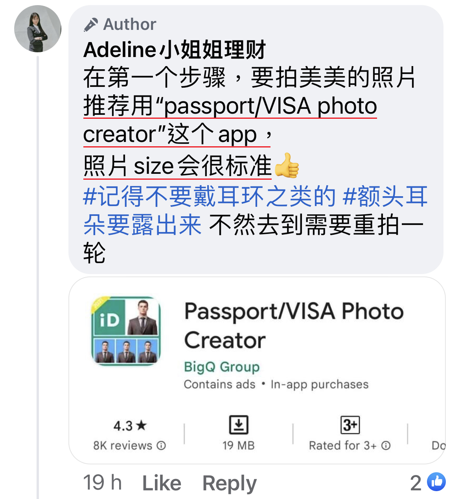Click the 3+ content rating badge
This screenshot has width=460, height=499.
[350, 425]
